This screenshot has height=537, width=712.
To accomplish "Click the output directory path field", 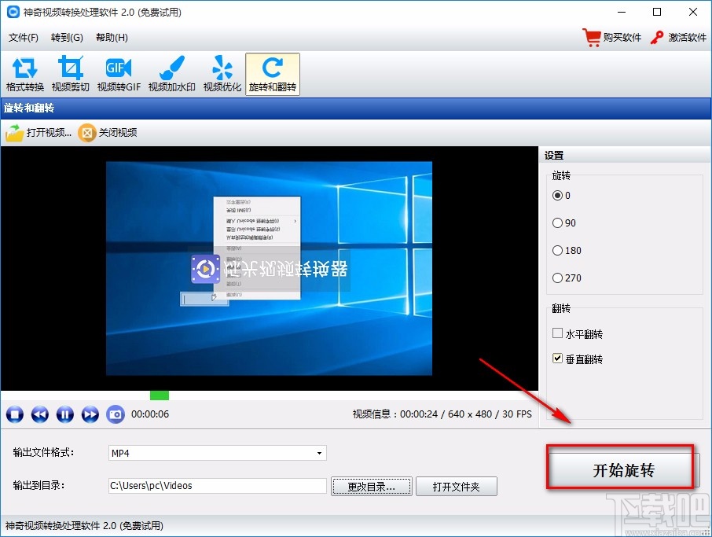I will click(x=218, y=486).
